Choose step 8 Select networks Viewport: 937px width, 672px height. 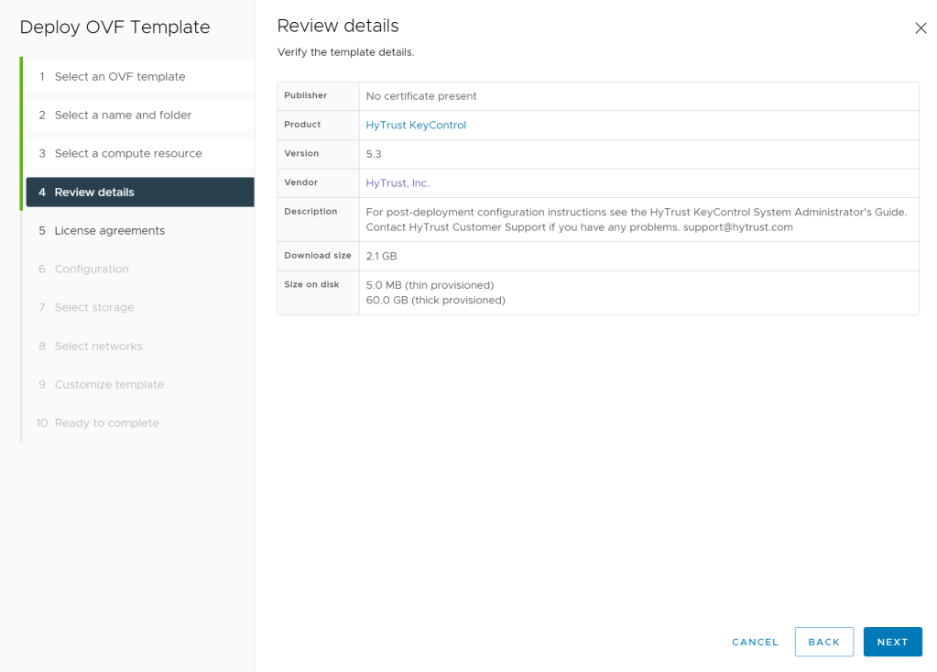[x=98, y=347]
